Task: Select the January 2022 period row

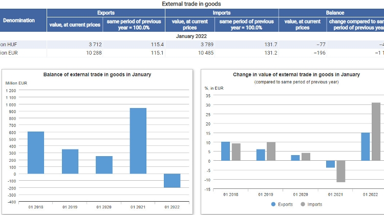Action: pos(192,36)
